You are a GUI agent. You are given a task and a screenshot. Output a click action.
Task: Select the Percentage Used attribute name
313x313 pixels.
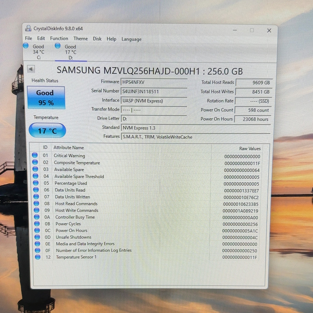pyautogui.click(x=71, y=183)
